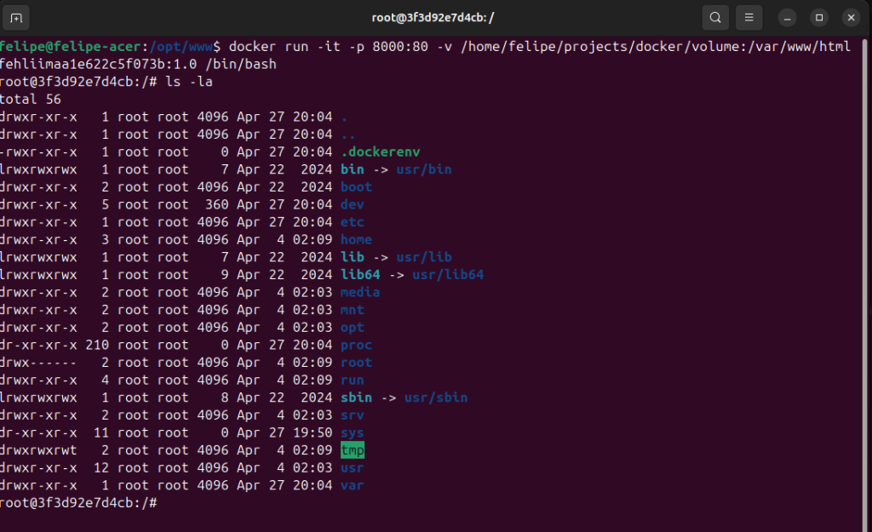872x532 pixels.
Task: Click the var directory entry
Action: 352,485
